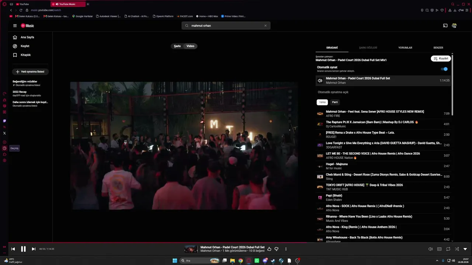The width and height of the screenshot is (472, 265).
Task: Play Afro Nova - SOCK remix
Action: [383, 208]
